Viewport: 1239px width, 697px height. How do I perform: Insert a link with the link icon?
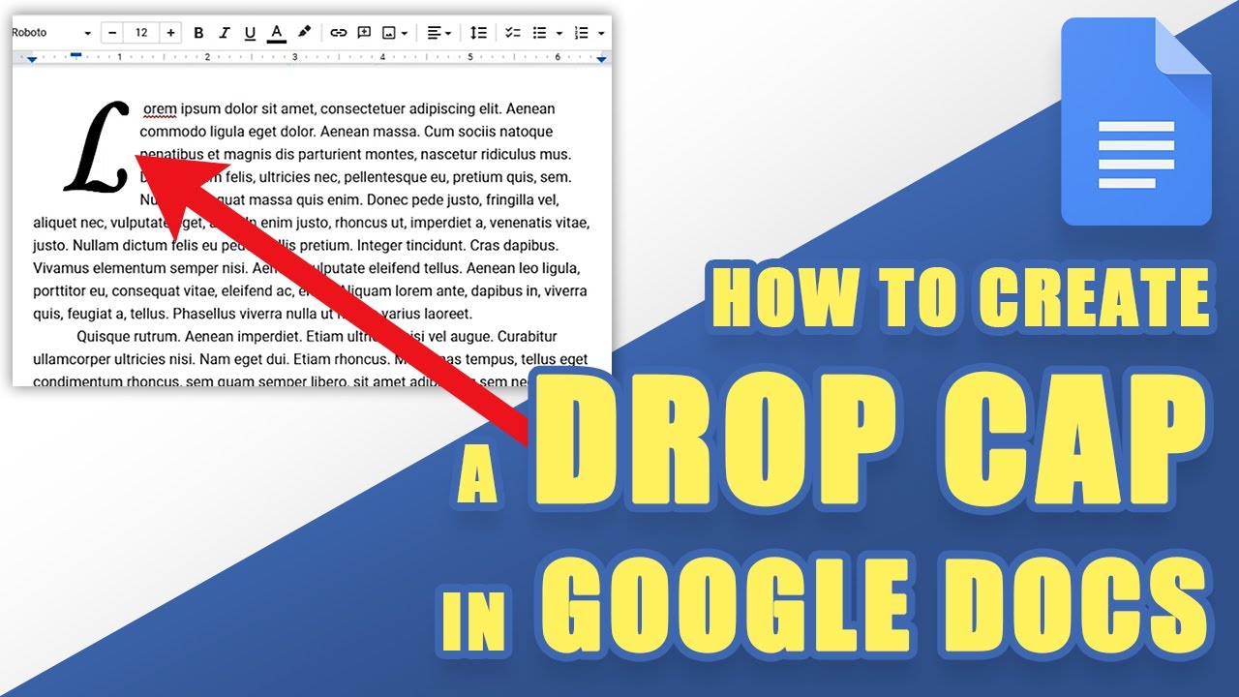tap(338, 33)
